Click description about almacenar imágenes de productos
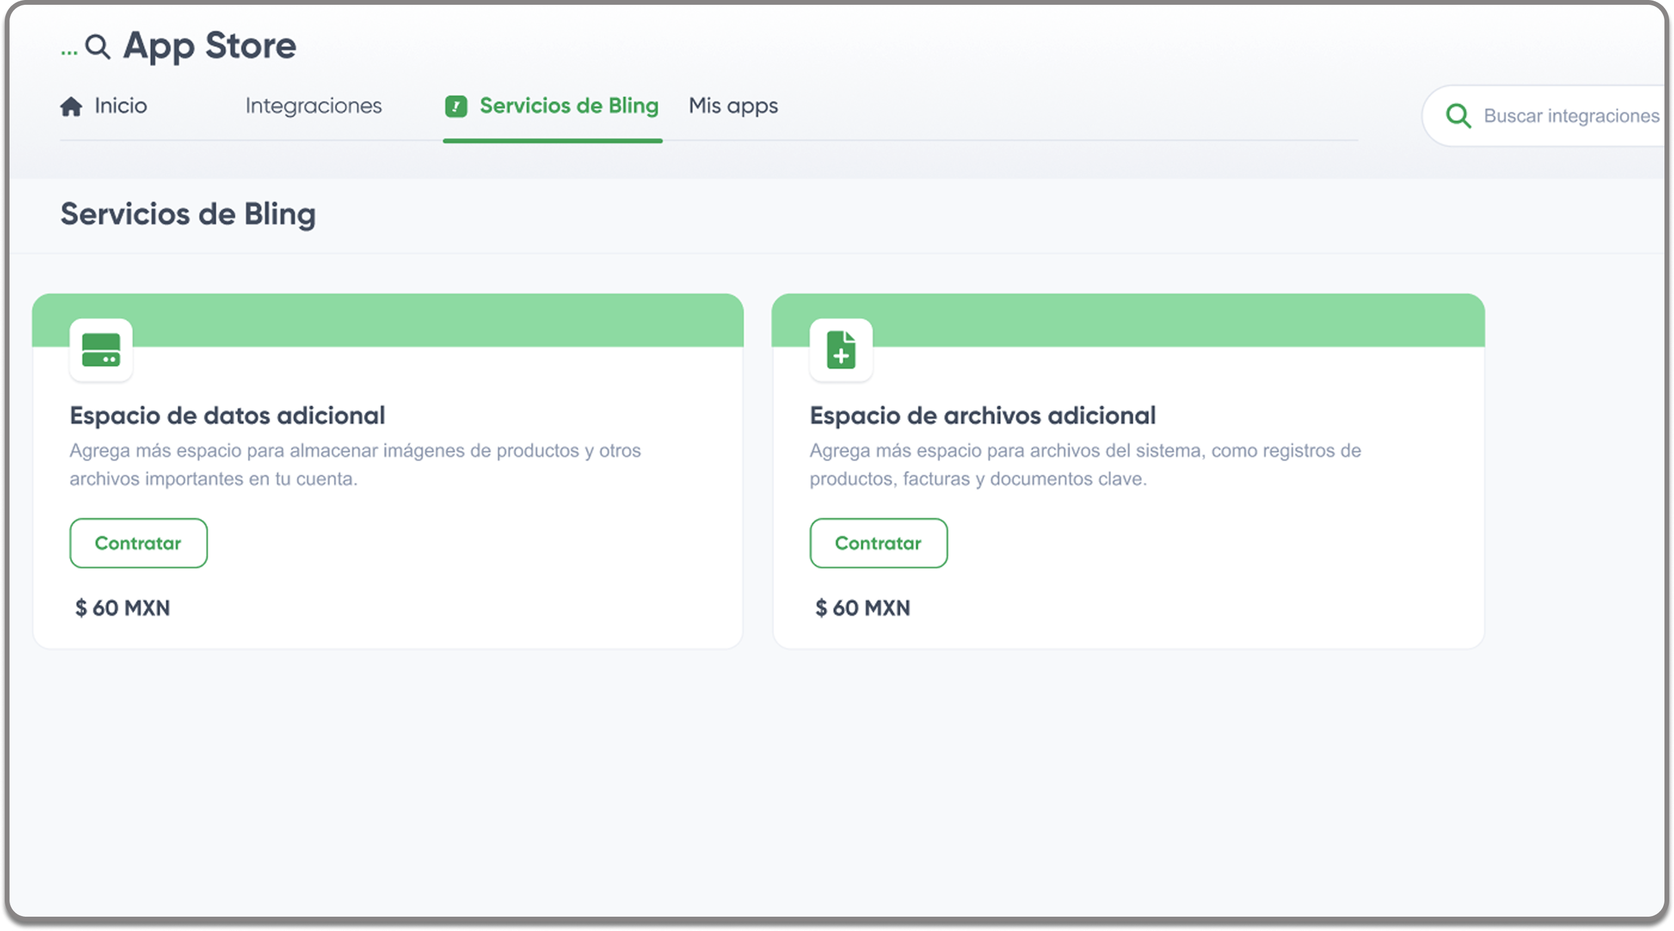 tap(355, 464)
